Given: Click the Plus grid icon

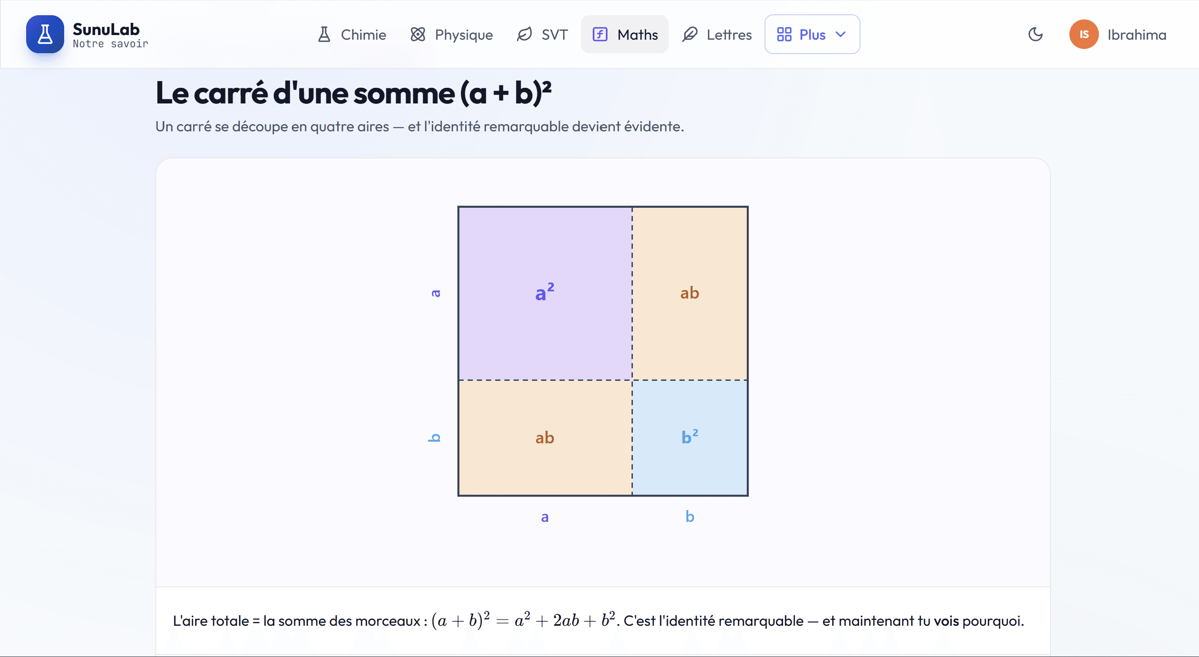Looking at the screenshot, I should 784,35.
